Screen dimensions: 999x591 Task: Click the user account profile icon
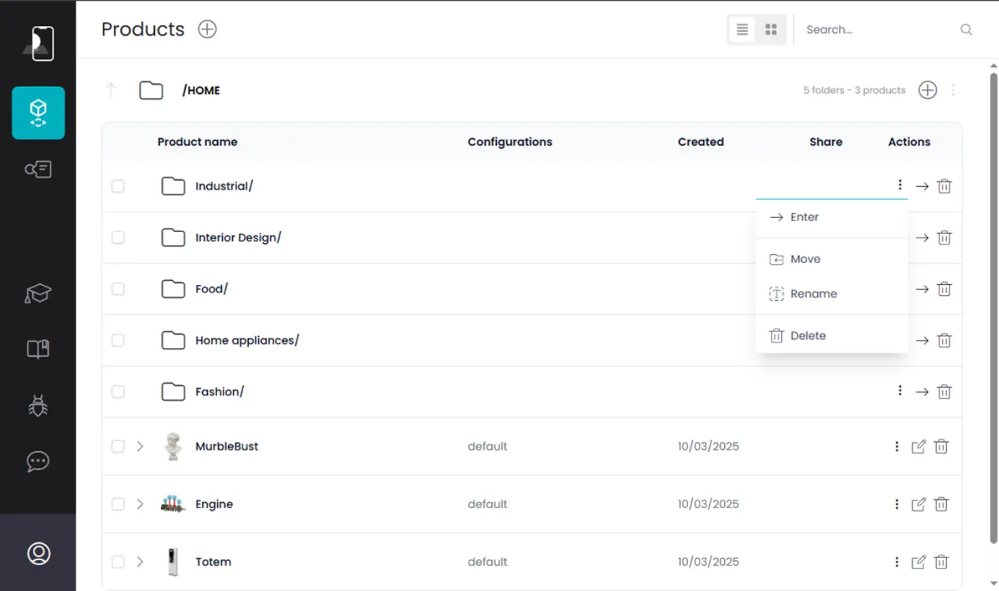click(38, 553)
